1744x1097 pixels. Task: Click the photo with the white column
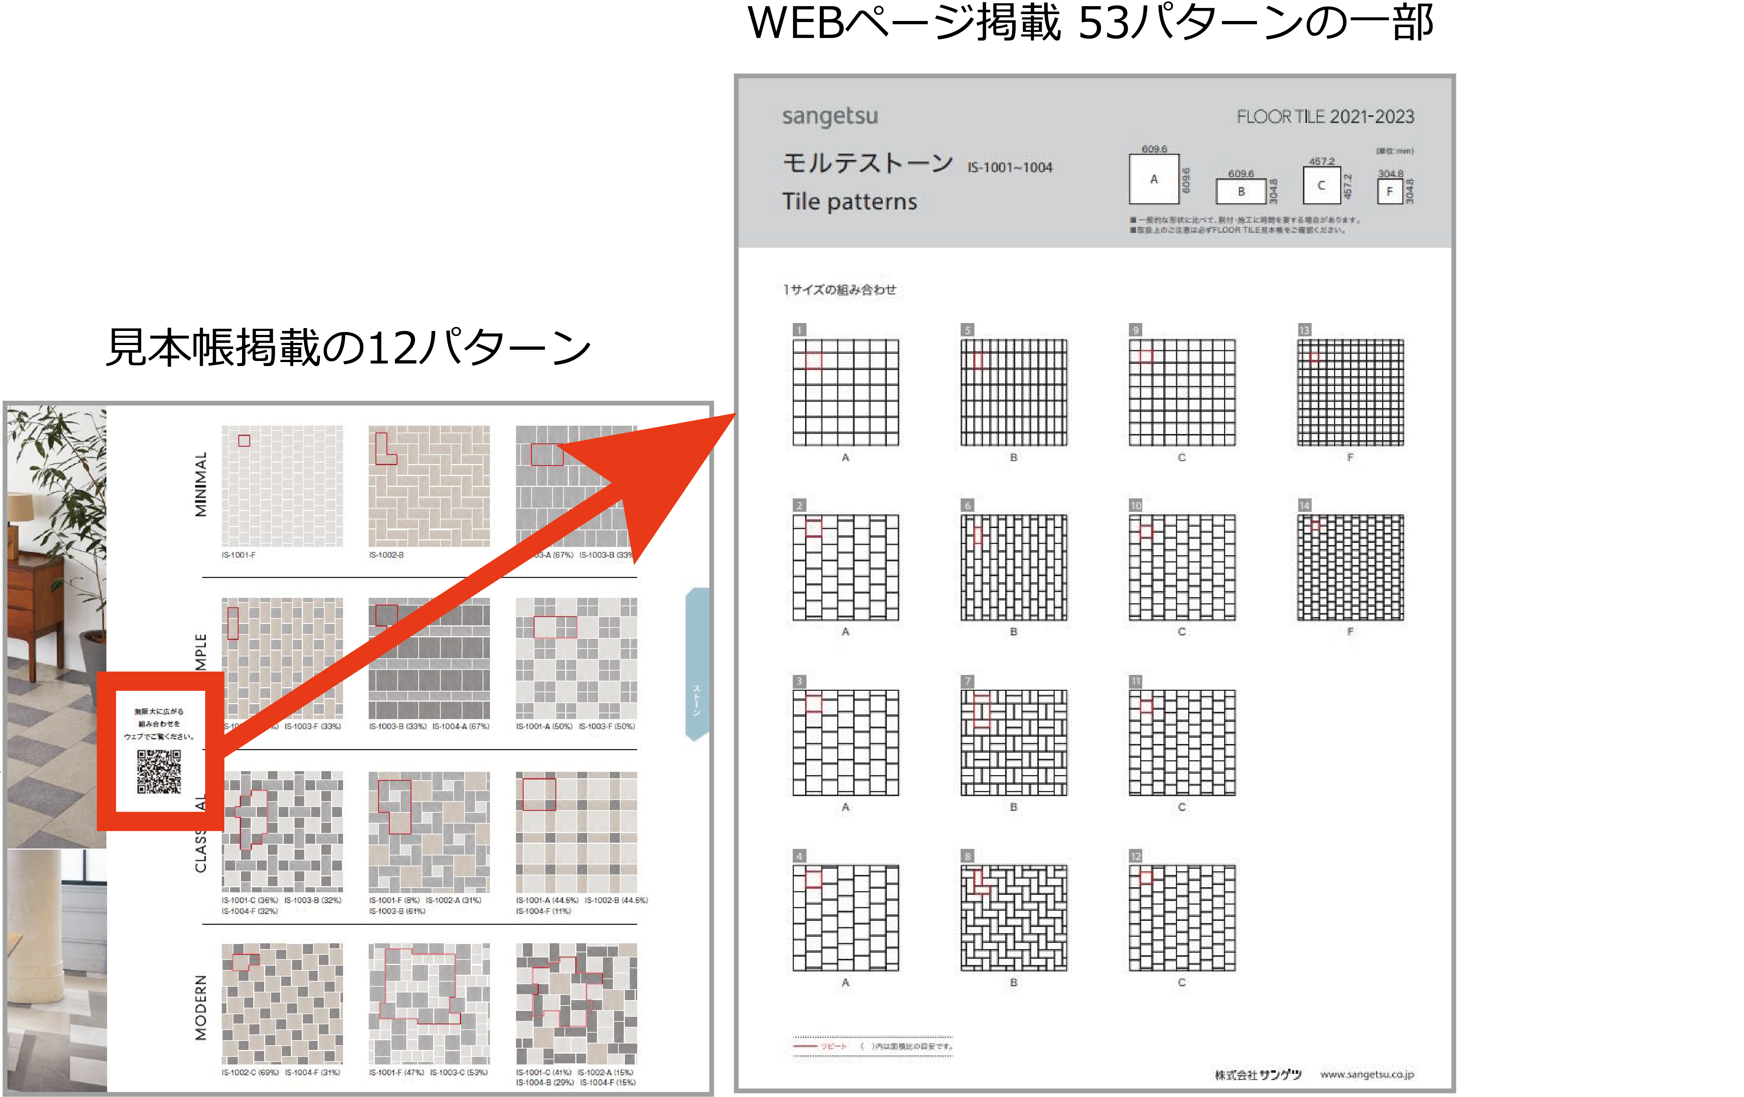click(x=56, y=970)
